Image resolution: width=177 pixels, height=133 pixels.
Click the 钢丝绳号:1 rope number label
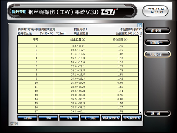tap(81, 29)
